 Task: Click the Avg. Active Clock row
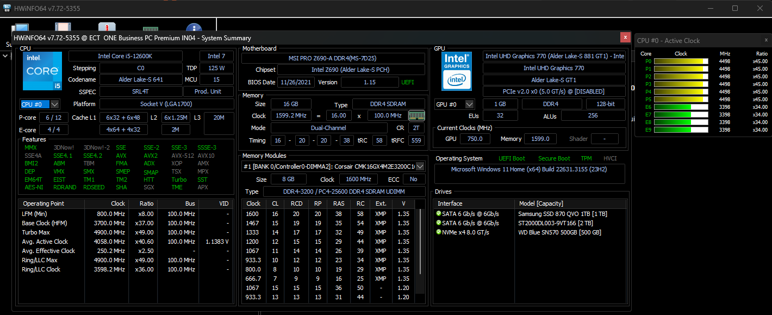coord(126,242)
